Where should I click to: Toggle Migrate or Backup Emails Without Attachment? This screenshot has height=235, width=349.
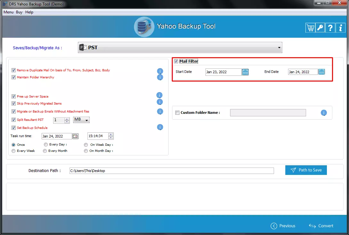tap(13, 112)
